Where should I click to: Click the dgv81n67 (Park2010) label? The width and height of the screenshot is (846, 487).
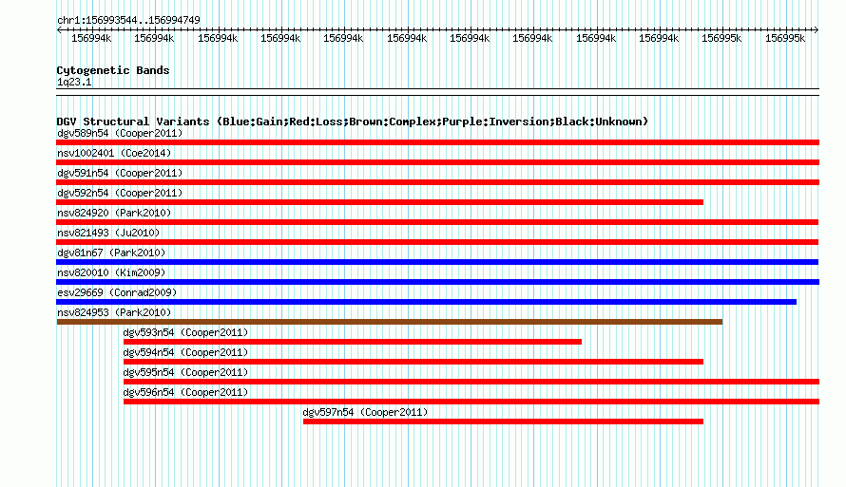pos(111,253)
